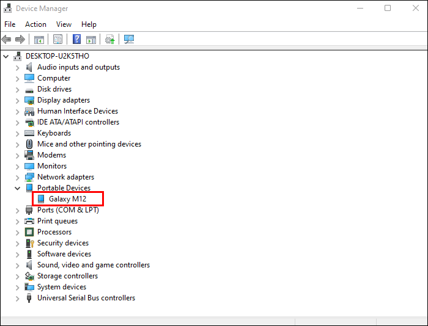This screenshot has height=326, width=428.
Task: Select the Modems label
Action: click(51, 155)
